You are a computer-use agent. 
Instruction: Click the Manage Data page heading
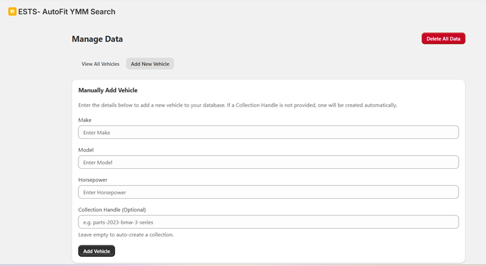pos(97,39)
